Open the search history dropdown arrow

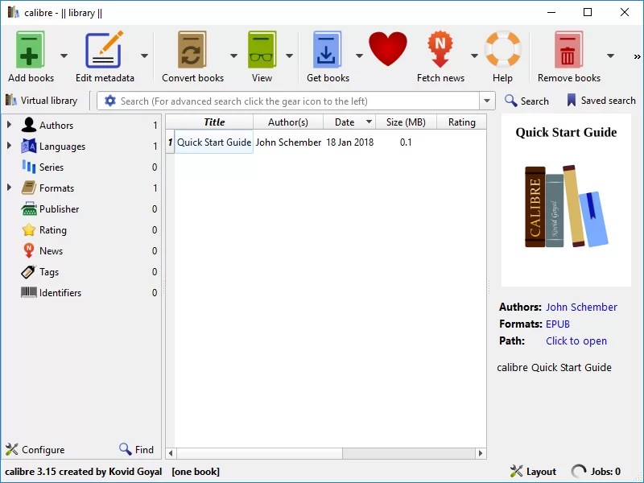point(488,100)
